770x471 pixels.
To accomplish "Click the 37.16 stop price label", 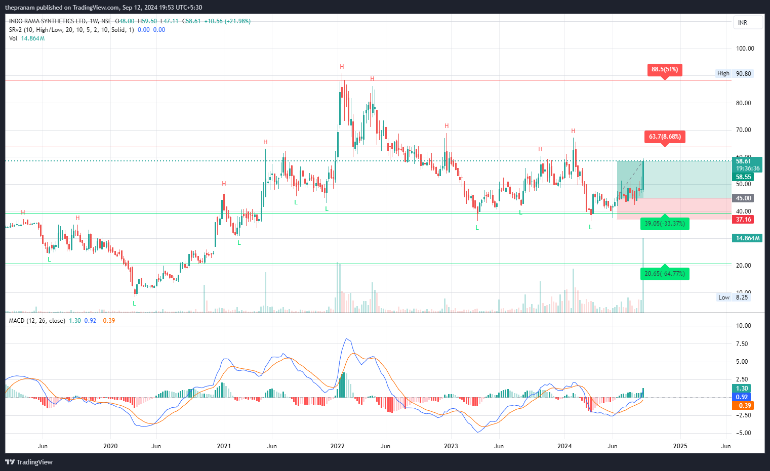I will pos(743,220).
